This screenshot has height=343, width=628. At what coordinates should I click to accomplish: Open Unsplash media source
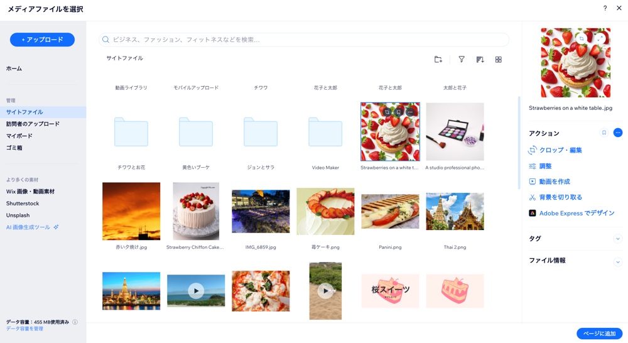click(18, 215)
